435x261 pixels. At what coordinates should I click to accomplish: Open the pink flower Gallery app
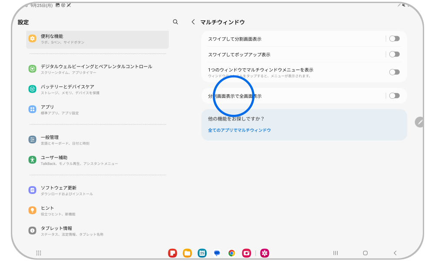(x=264, y=253)
